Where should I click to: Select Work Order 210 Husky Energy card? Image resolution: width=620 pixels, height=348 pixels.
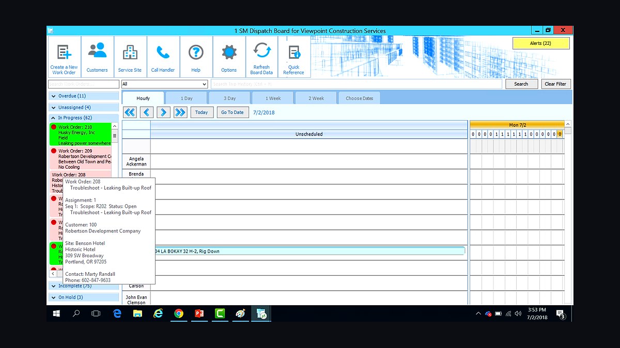pos(80,135)
